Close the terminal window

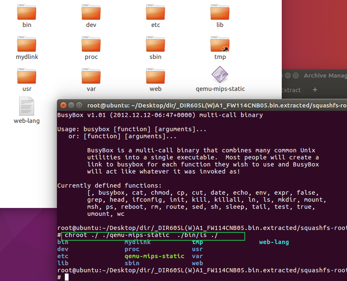63,105
